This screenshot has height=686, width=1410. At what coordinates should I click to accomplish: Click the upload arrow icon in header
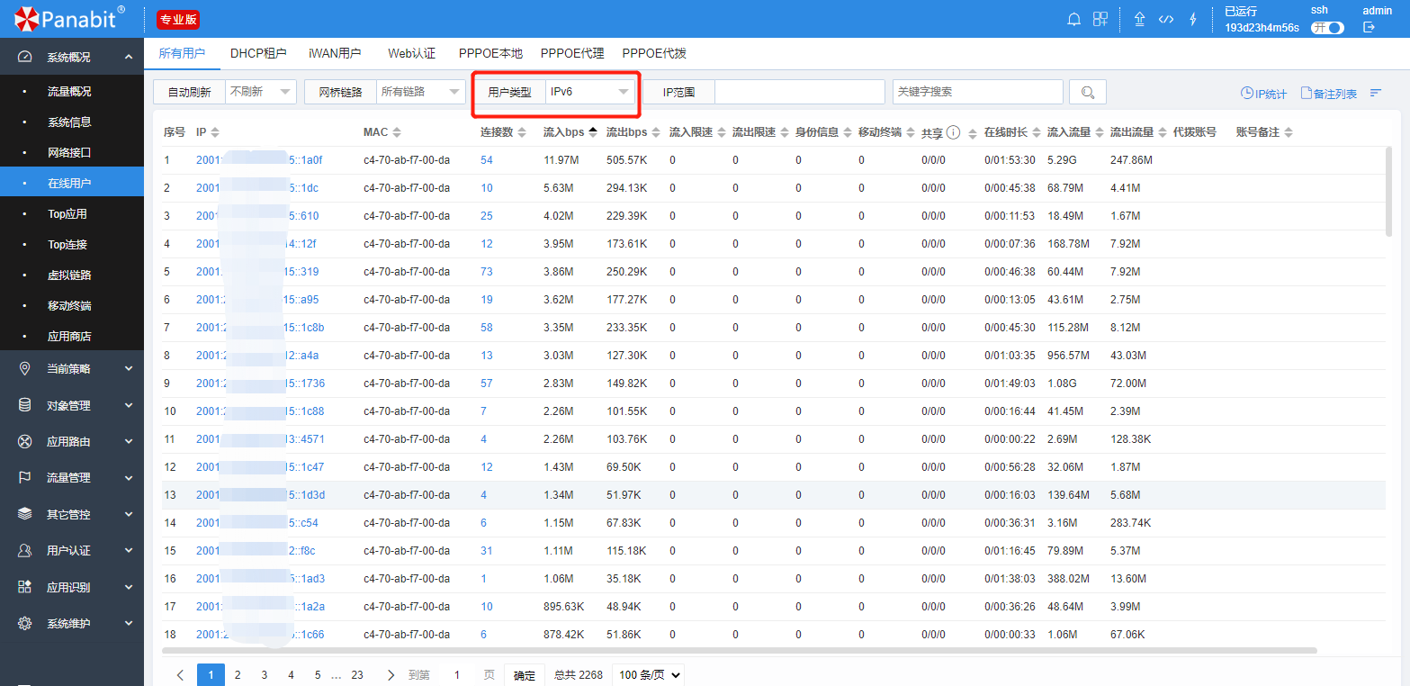pos(1139,19)
